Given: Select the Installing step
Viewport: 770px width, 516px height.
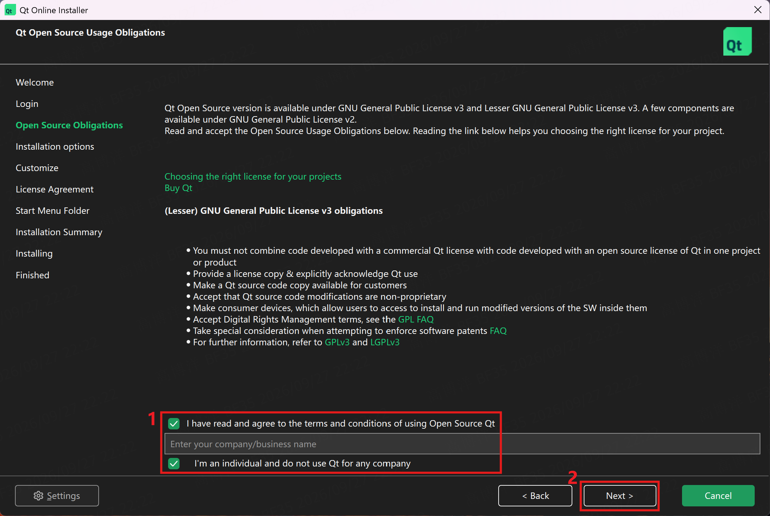Looking at the screenshot, I should (x=34, y=253).
